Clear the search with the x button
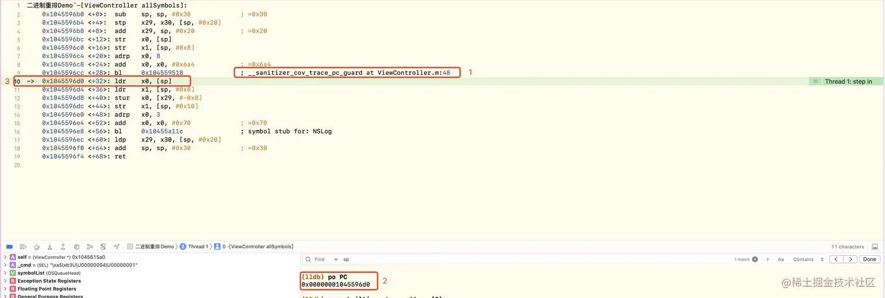This screenshot has width=885, height=298. pyautogui.click(x=755, y=259)
